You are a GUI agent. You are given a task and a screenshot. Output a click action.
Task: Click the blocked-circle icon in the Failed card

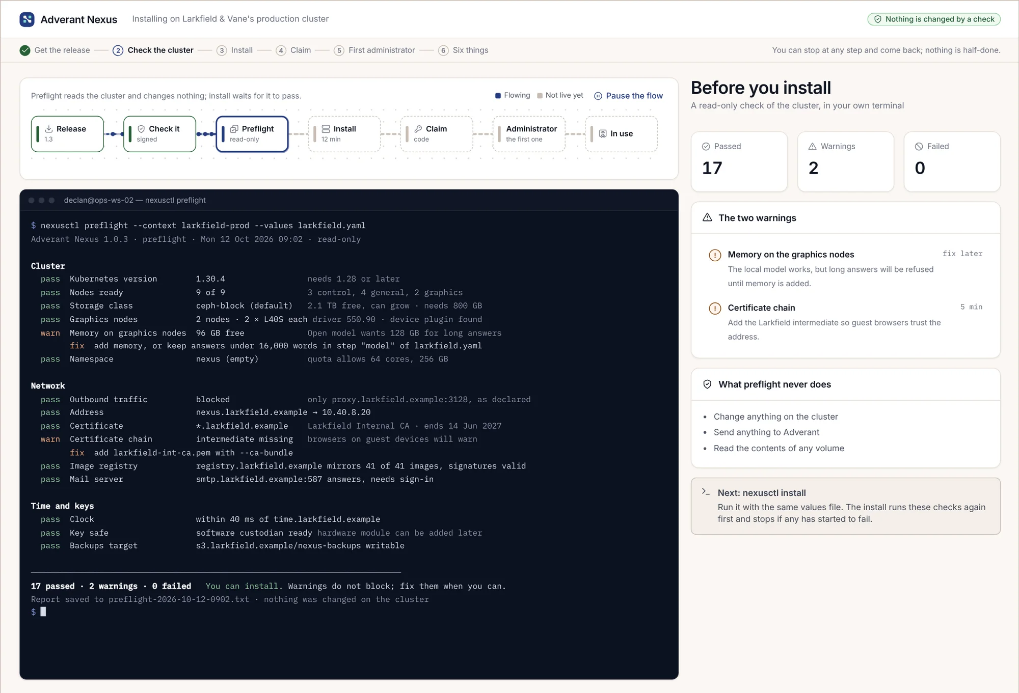[x=919, y=147]
